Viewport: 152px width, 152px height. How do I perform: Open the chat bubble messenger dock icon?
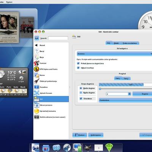point(56,148)
